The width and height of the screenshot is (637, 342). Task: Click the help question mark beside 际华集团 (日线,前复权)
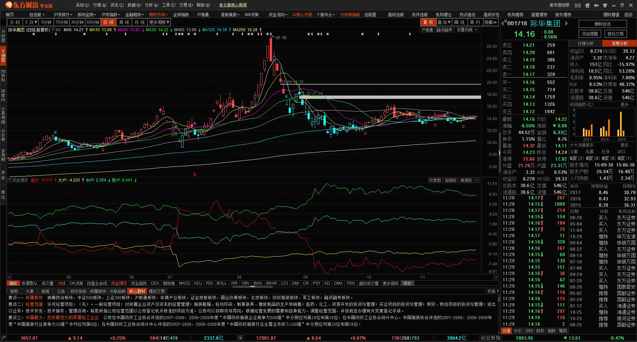[53, 30]
